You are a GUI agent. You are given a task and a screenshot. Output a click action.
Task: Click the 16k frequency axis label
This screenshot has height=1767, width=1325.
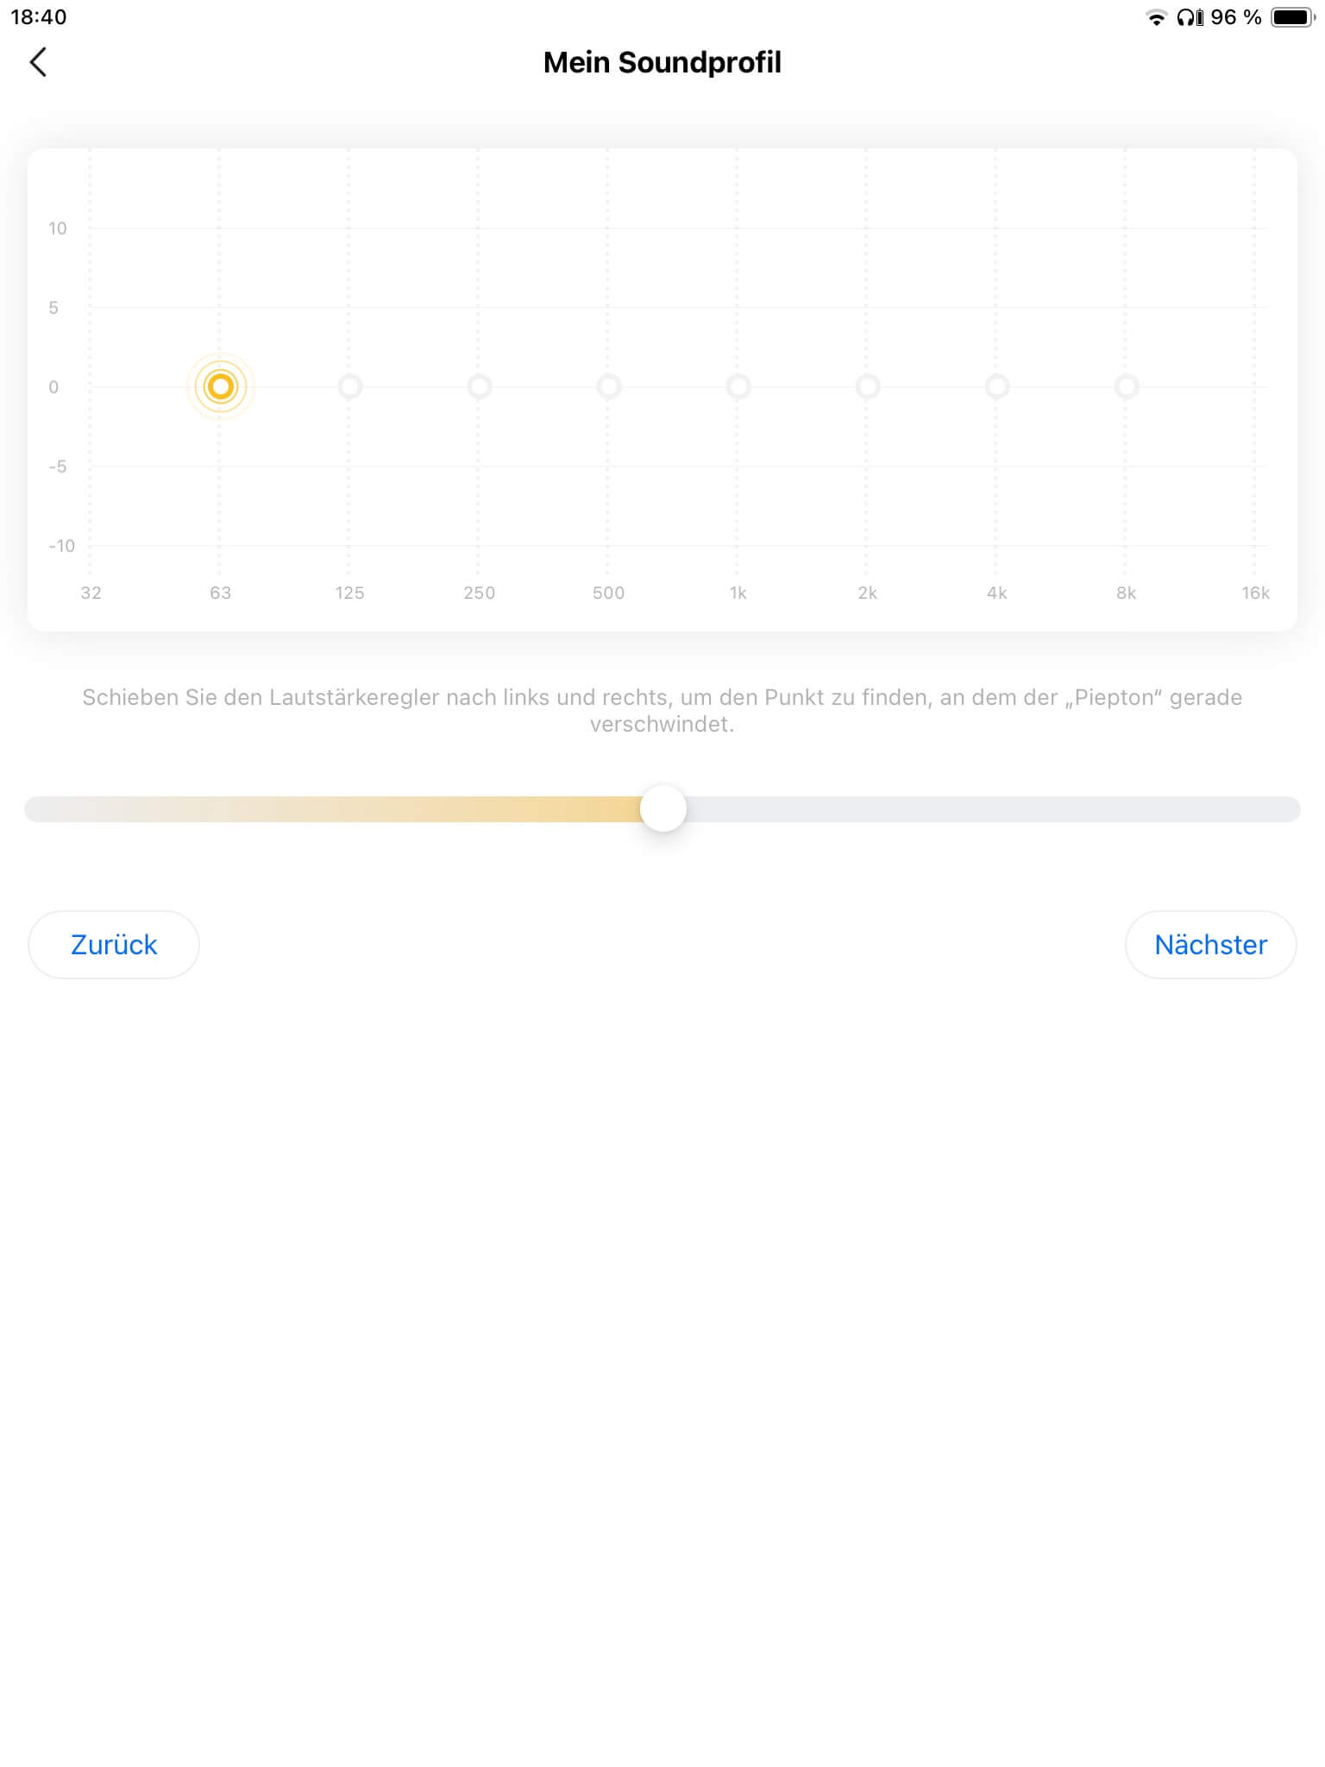pos(1255,593)
